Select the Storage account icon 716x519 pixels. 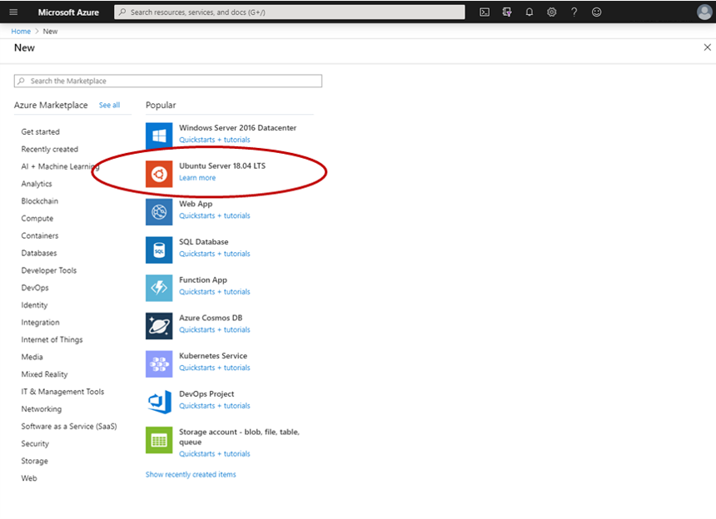[x=159, y=440]
